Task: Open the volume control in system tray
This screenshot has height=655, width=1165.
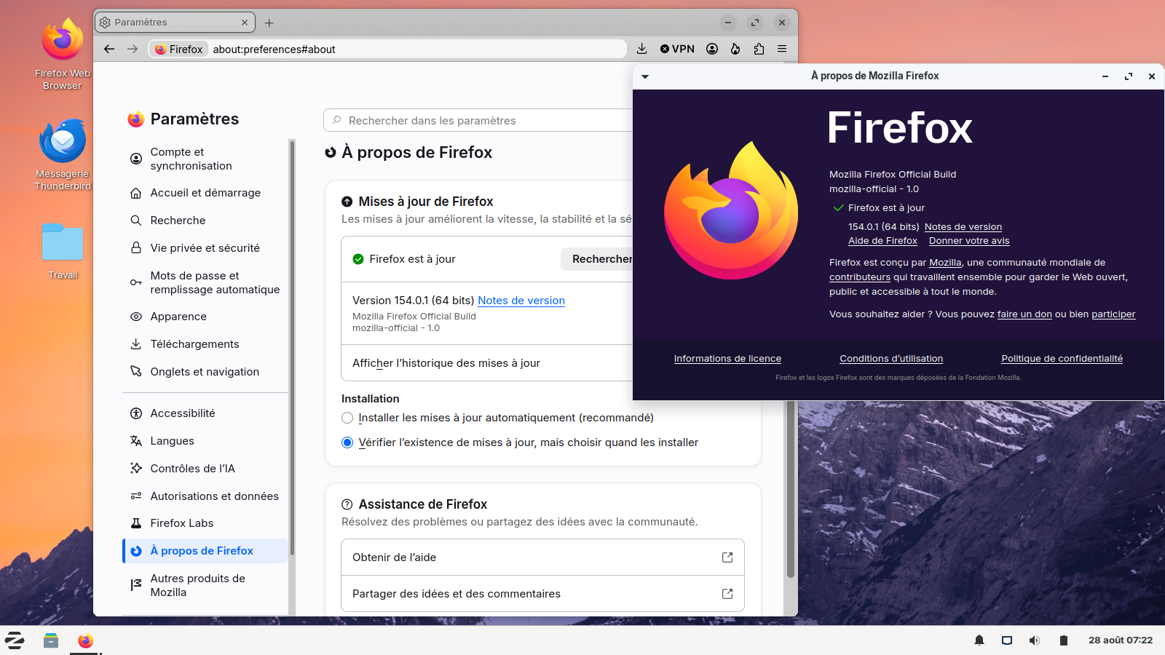Action: pos(1035,640)
